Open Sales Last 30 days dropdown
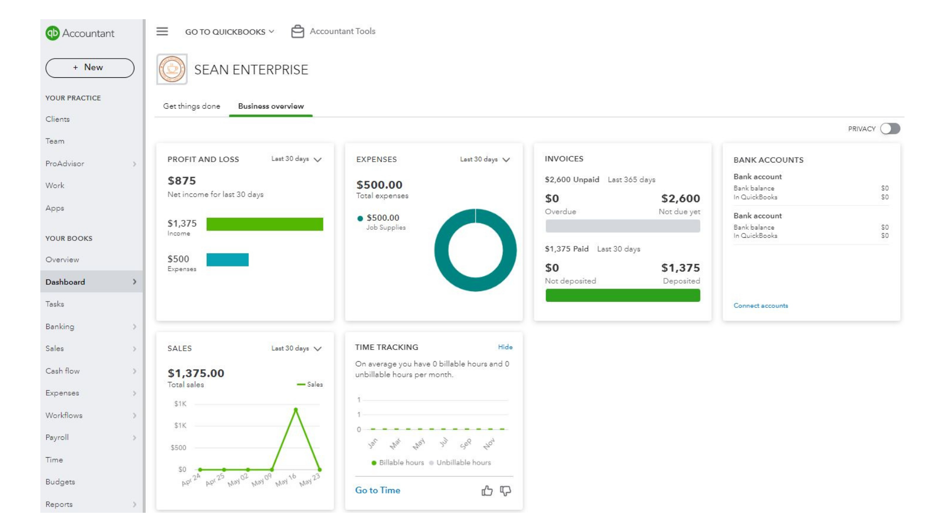The height and width of the screenshot is (532, 945). click(296, 348)
